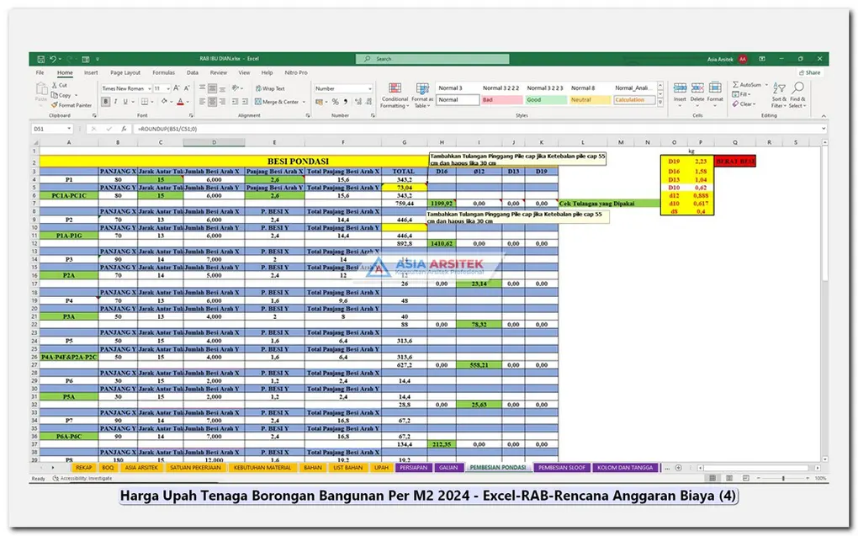Decrease the font size

click(187, 88)
